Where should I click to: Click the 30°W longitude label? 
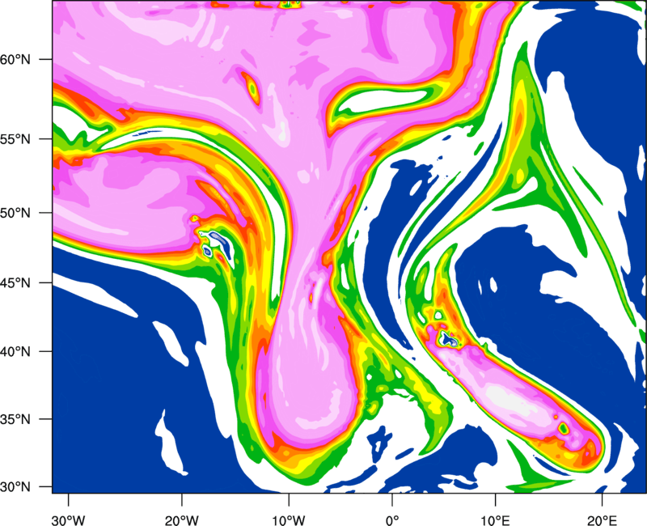68,520
